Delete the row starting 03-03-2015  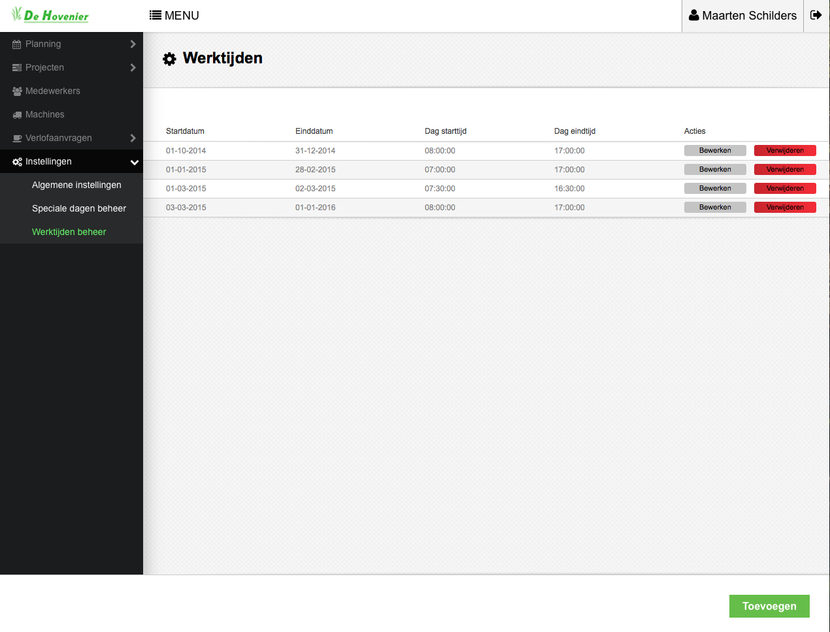tap(785, 207)
